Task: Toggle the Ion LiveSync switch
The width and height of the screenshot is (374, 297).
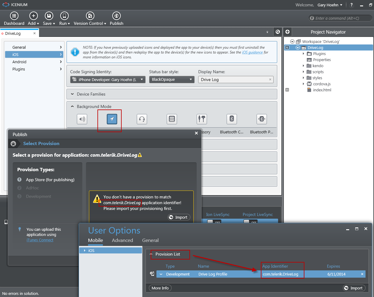Action: click(x=214, y=221)
